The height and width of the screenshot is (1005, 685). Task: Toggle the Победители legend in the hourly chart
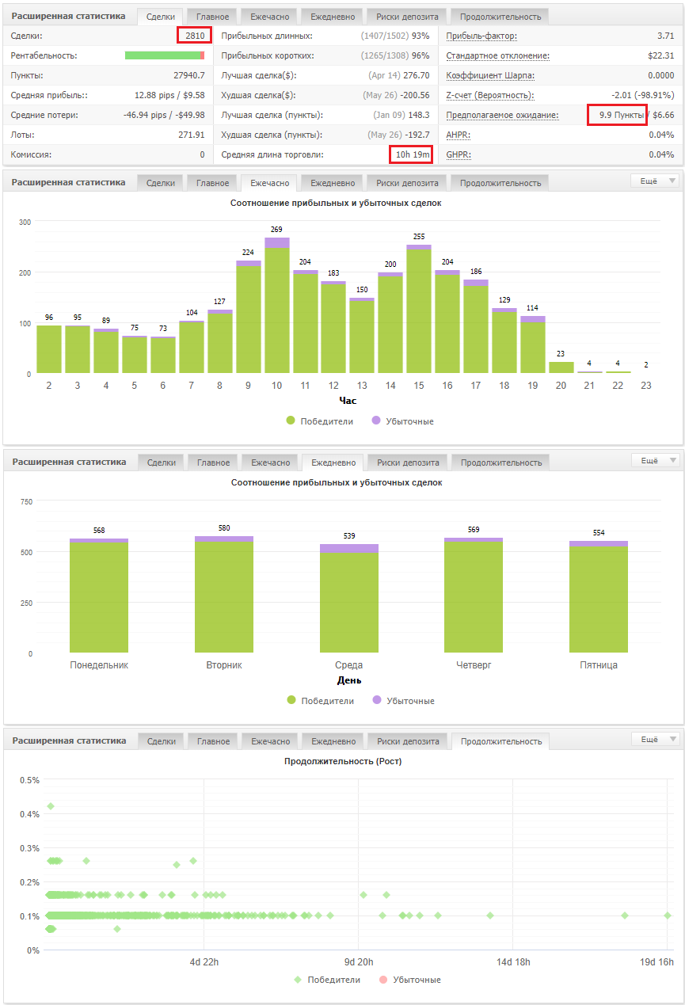(320, 421)
